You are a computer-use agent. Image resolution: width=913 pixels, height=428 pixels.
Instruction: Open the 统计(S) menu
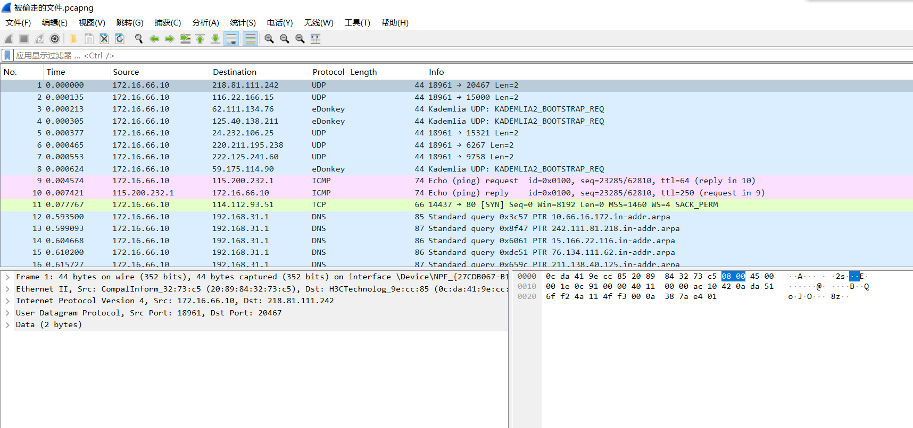[243, 23]
